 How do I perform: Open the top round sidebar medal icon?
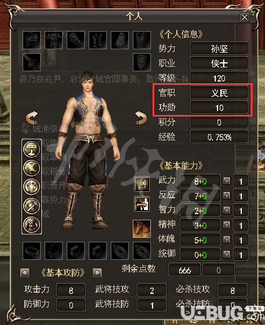tap(32, 149)
